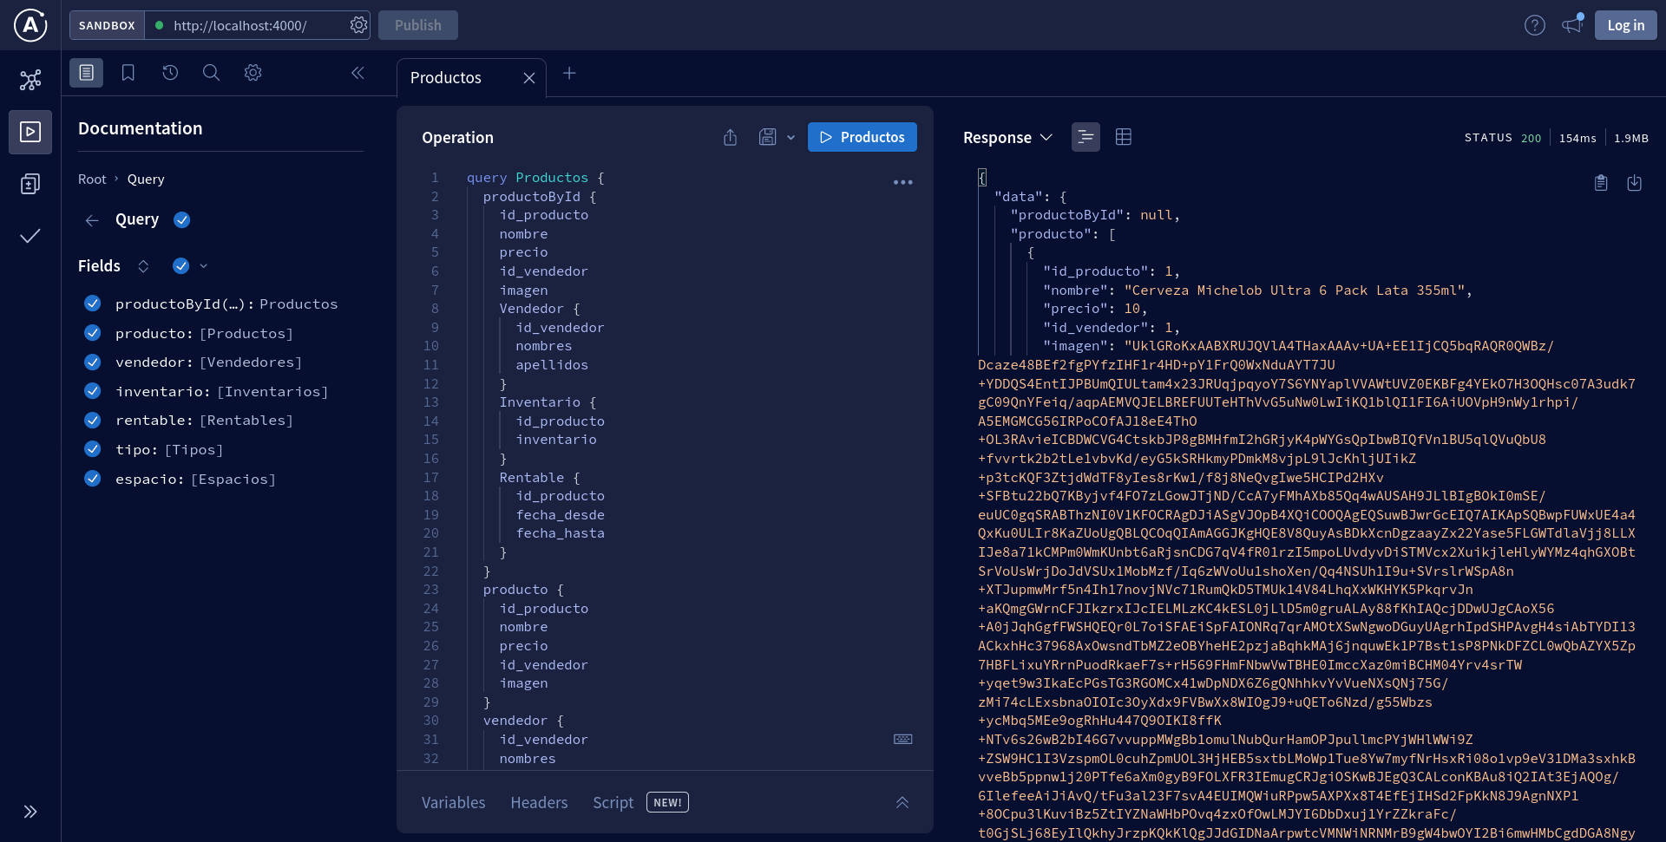Deselect all fields using the Fields checkbox
This screenshot has width=1666, height=842.
(181, 265)
